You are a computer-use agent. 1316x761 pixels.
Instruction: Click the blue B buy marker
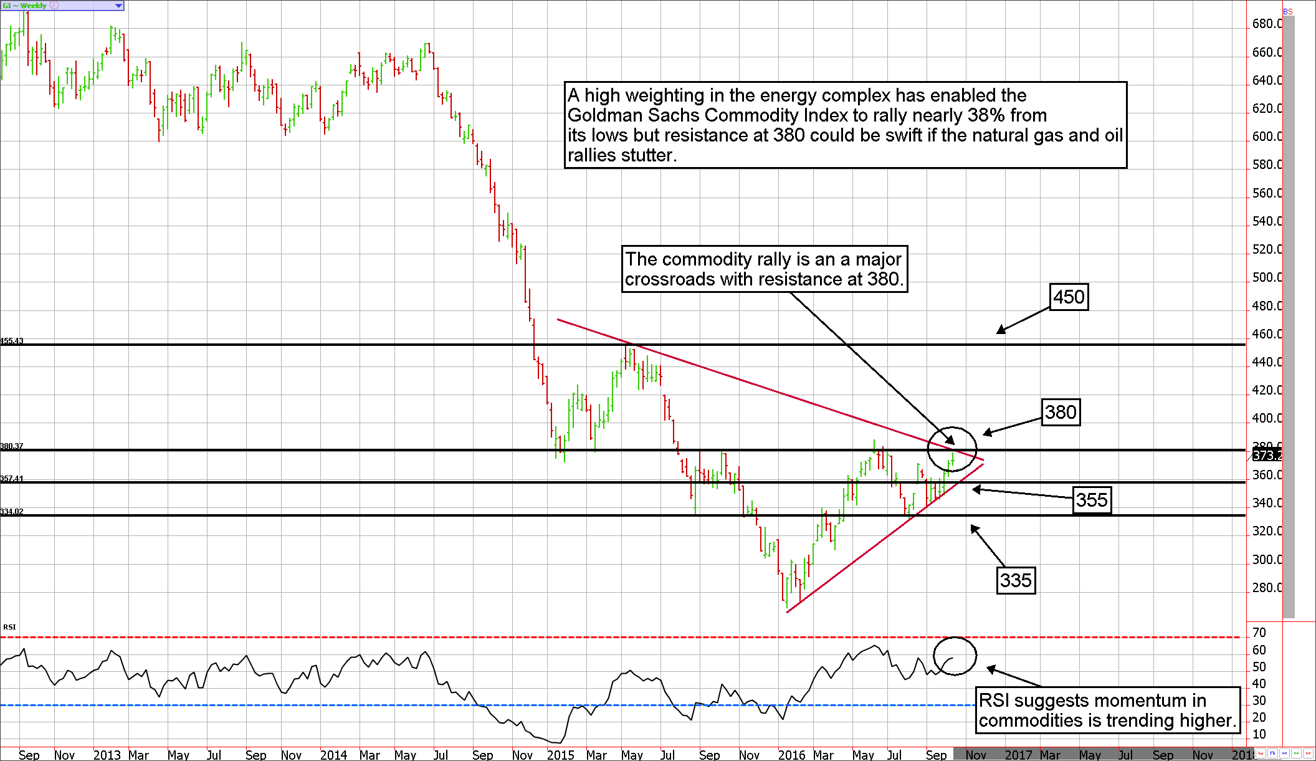[1285, 12]
